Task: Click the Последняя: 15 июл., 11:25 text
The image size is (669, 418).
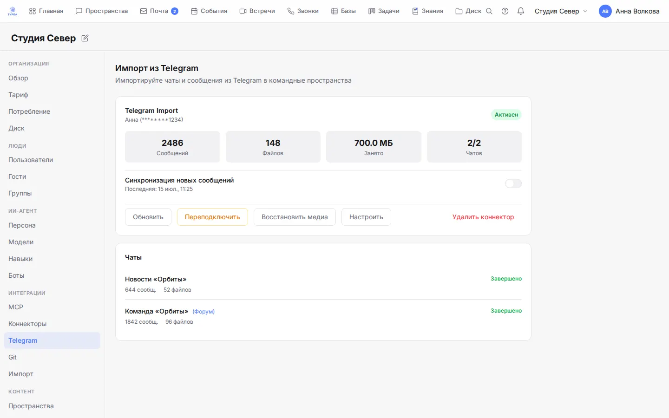Action: [159, 189]
